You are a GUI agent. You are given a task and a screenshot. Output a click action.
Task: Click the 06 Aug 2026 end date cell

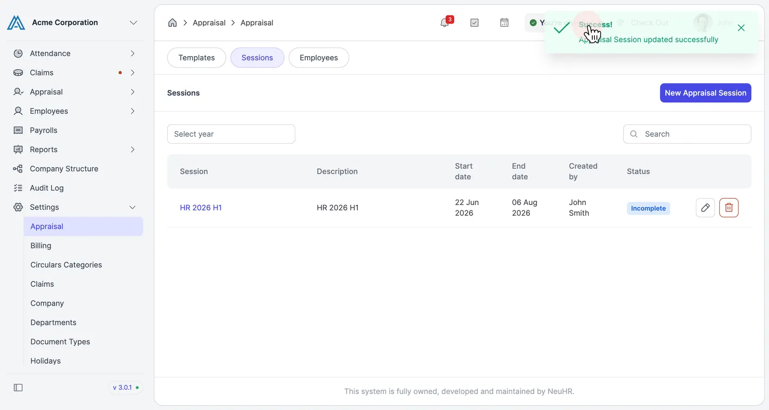524,208
